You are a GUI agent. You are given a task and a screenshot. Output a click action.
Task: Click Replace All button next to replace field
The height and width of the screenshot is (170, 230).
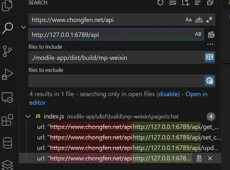click(211, 35)
